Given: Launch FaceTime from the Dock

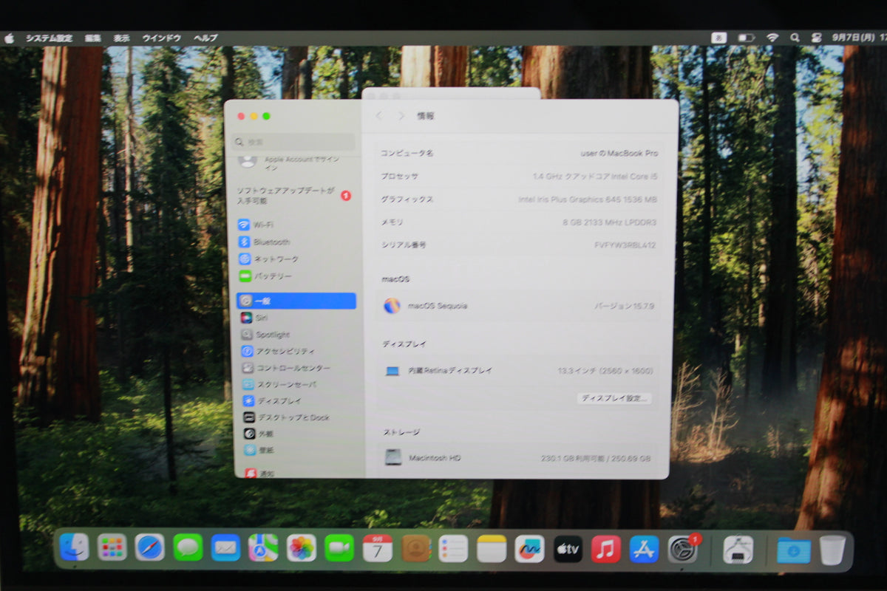Looking at the screenshot, I should click(339, 547).
